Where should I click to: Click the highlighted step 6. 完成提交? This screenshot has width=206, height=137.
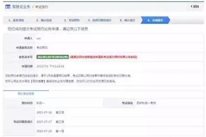[x=155, y=20]
